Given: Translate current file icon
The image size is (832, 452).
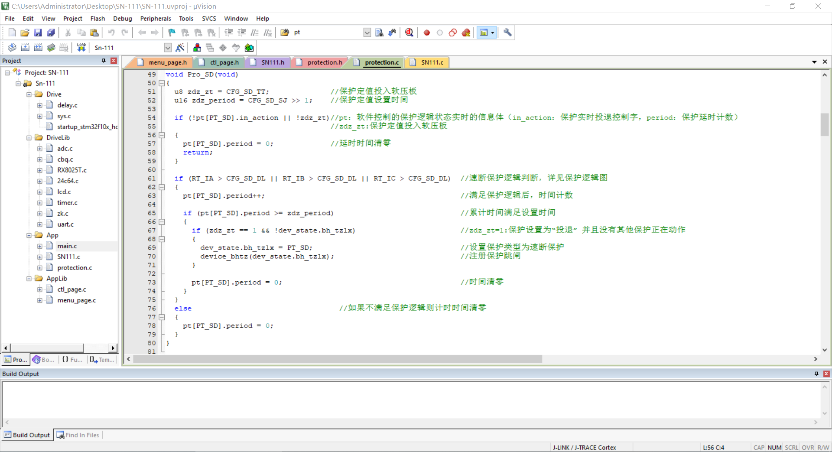Looking at the screenshot, I should point(12,48).
